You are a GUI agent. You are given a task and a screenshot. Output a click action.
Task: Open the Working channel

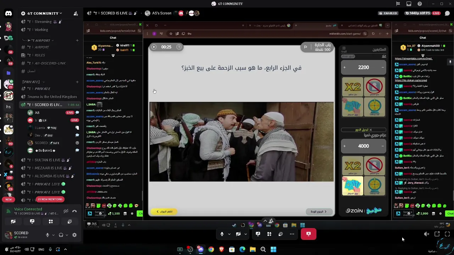point(50,30)
